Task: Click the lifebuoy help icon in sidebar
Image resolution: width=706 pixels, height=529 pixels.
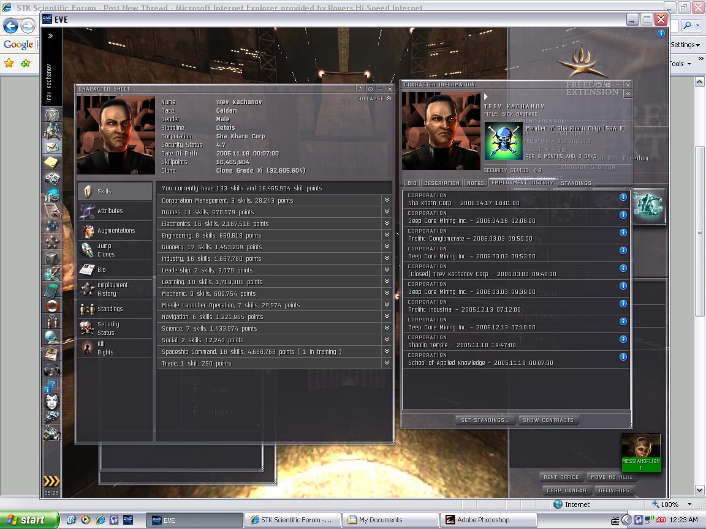Action: pyautogui.click(x=52, y=306)
